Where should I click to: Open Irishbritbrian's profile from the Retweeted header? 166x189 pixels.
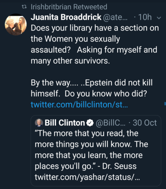coord(51,7)
